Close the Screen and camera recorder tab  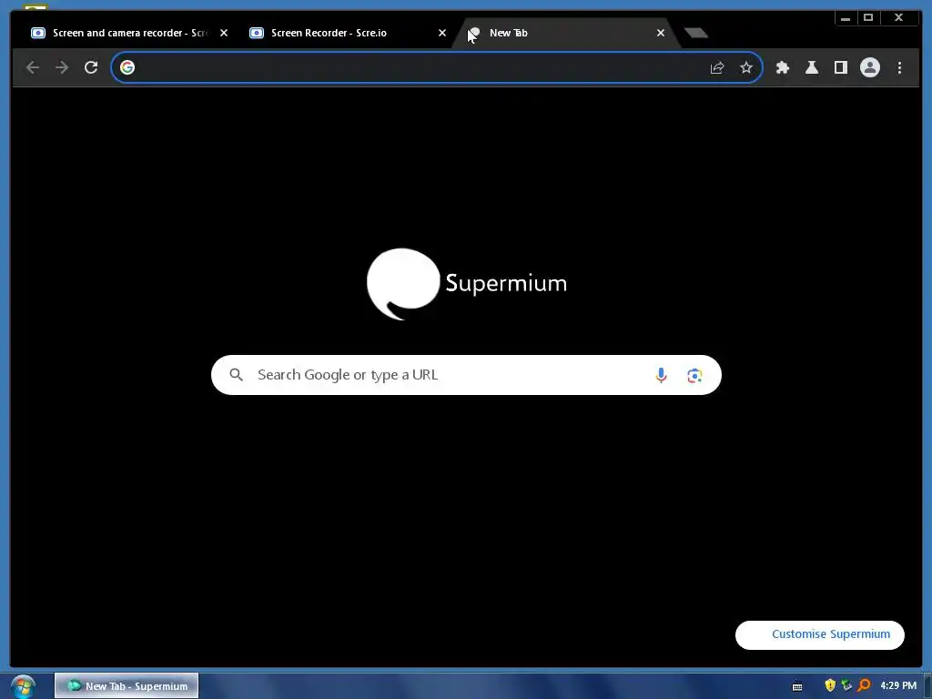(x=224, y=34)
